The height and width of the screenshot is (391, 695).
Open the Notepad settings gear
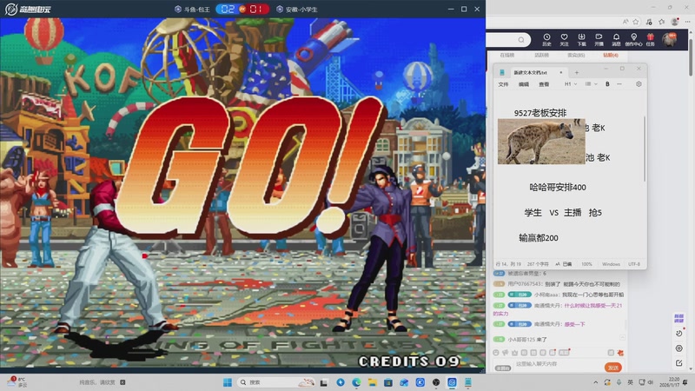coord(639,83)
